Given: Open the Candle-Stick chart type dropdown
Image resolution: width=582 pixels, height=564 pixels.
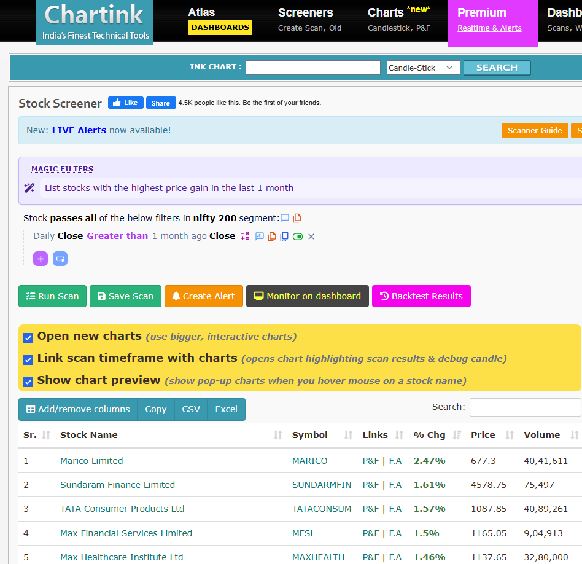Looking at the screenshot, I should 423,68.
